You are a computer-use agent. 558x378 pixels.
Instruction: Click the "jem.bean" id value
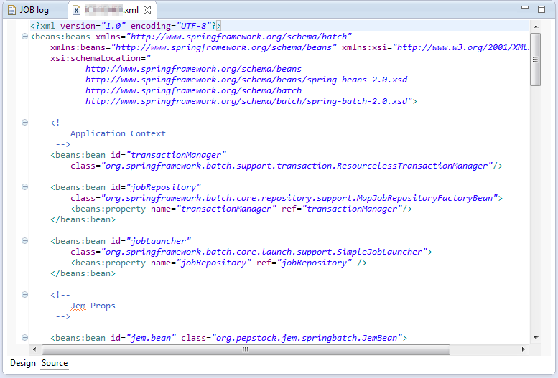[152, 338]
